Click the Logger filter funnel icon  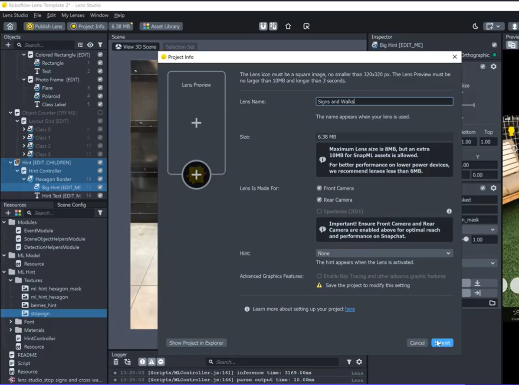[349, 362]
